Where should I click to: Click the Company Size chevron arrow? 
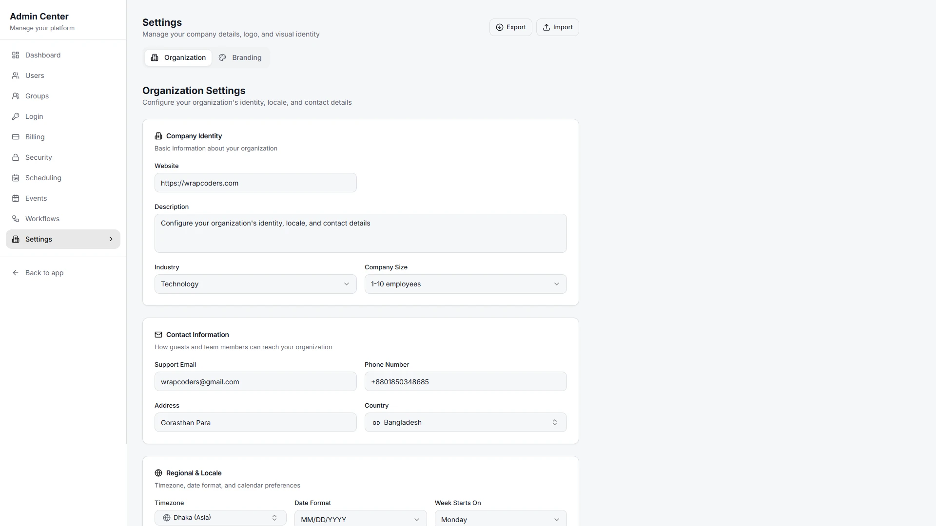pyautogui.click(x=557, y=284)
